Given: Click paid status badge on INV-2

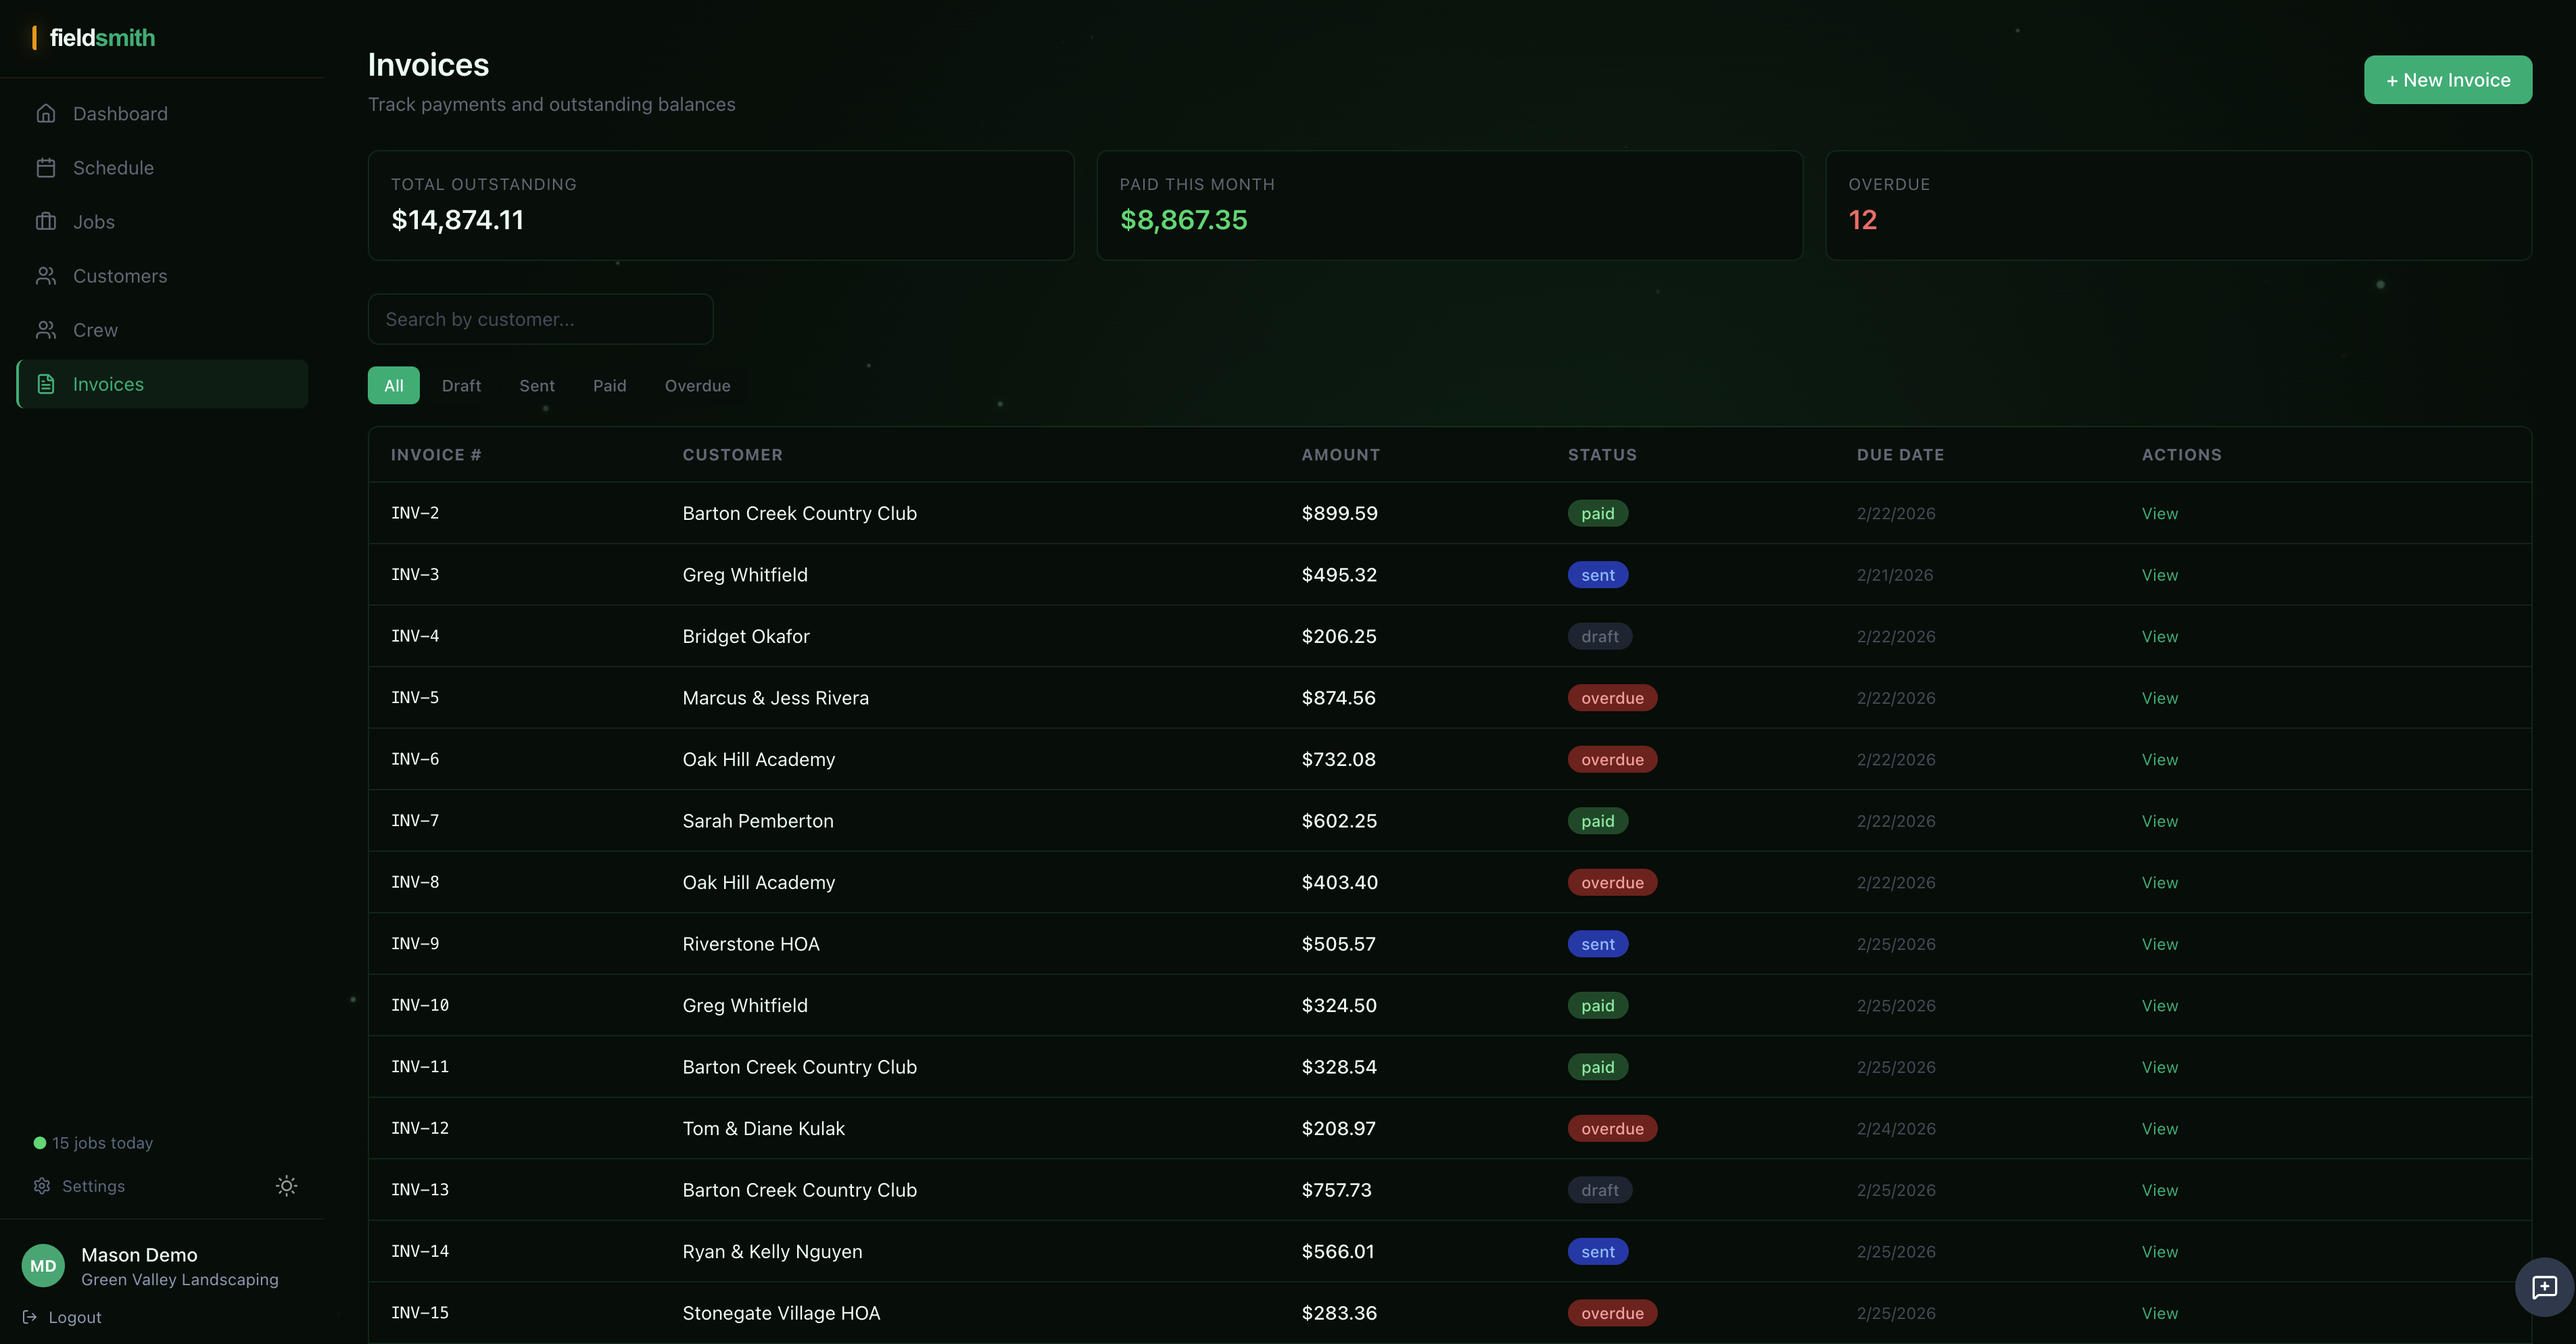Looking at the screenshot, I should click(1598, 514).
